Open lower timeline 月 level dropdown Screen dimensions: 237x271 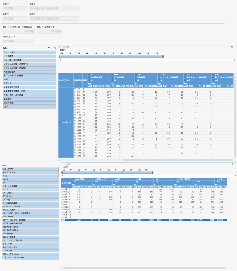click(x=233, y=164)
